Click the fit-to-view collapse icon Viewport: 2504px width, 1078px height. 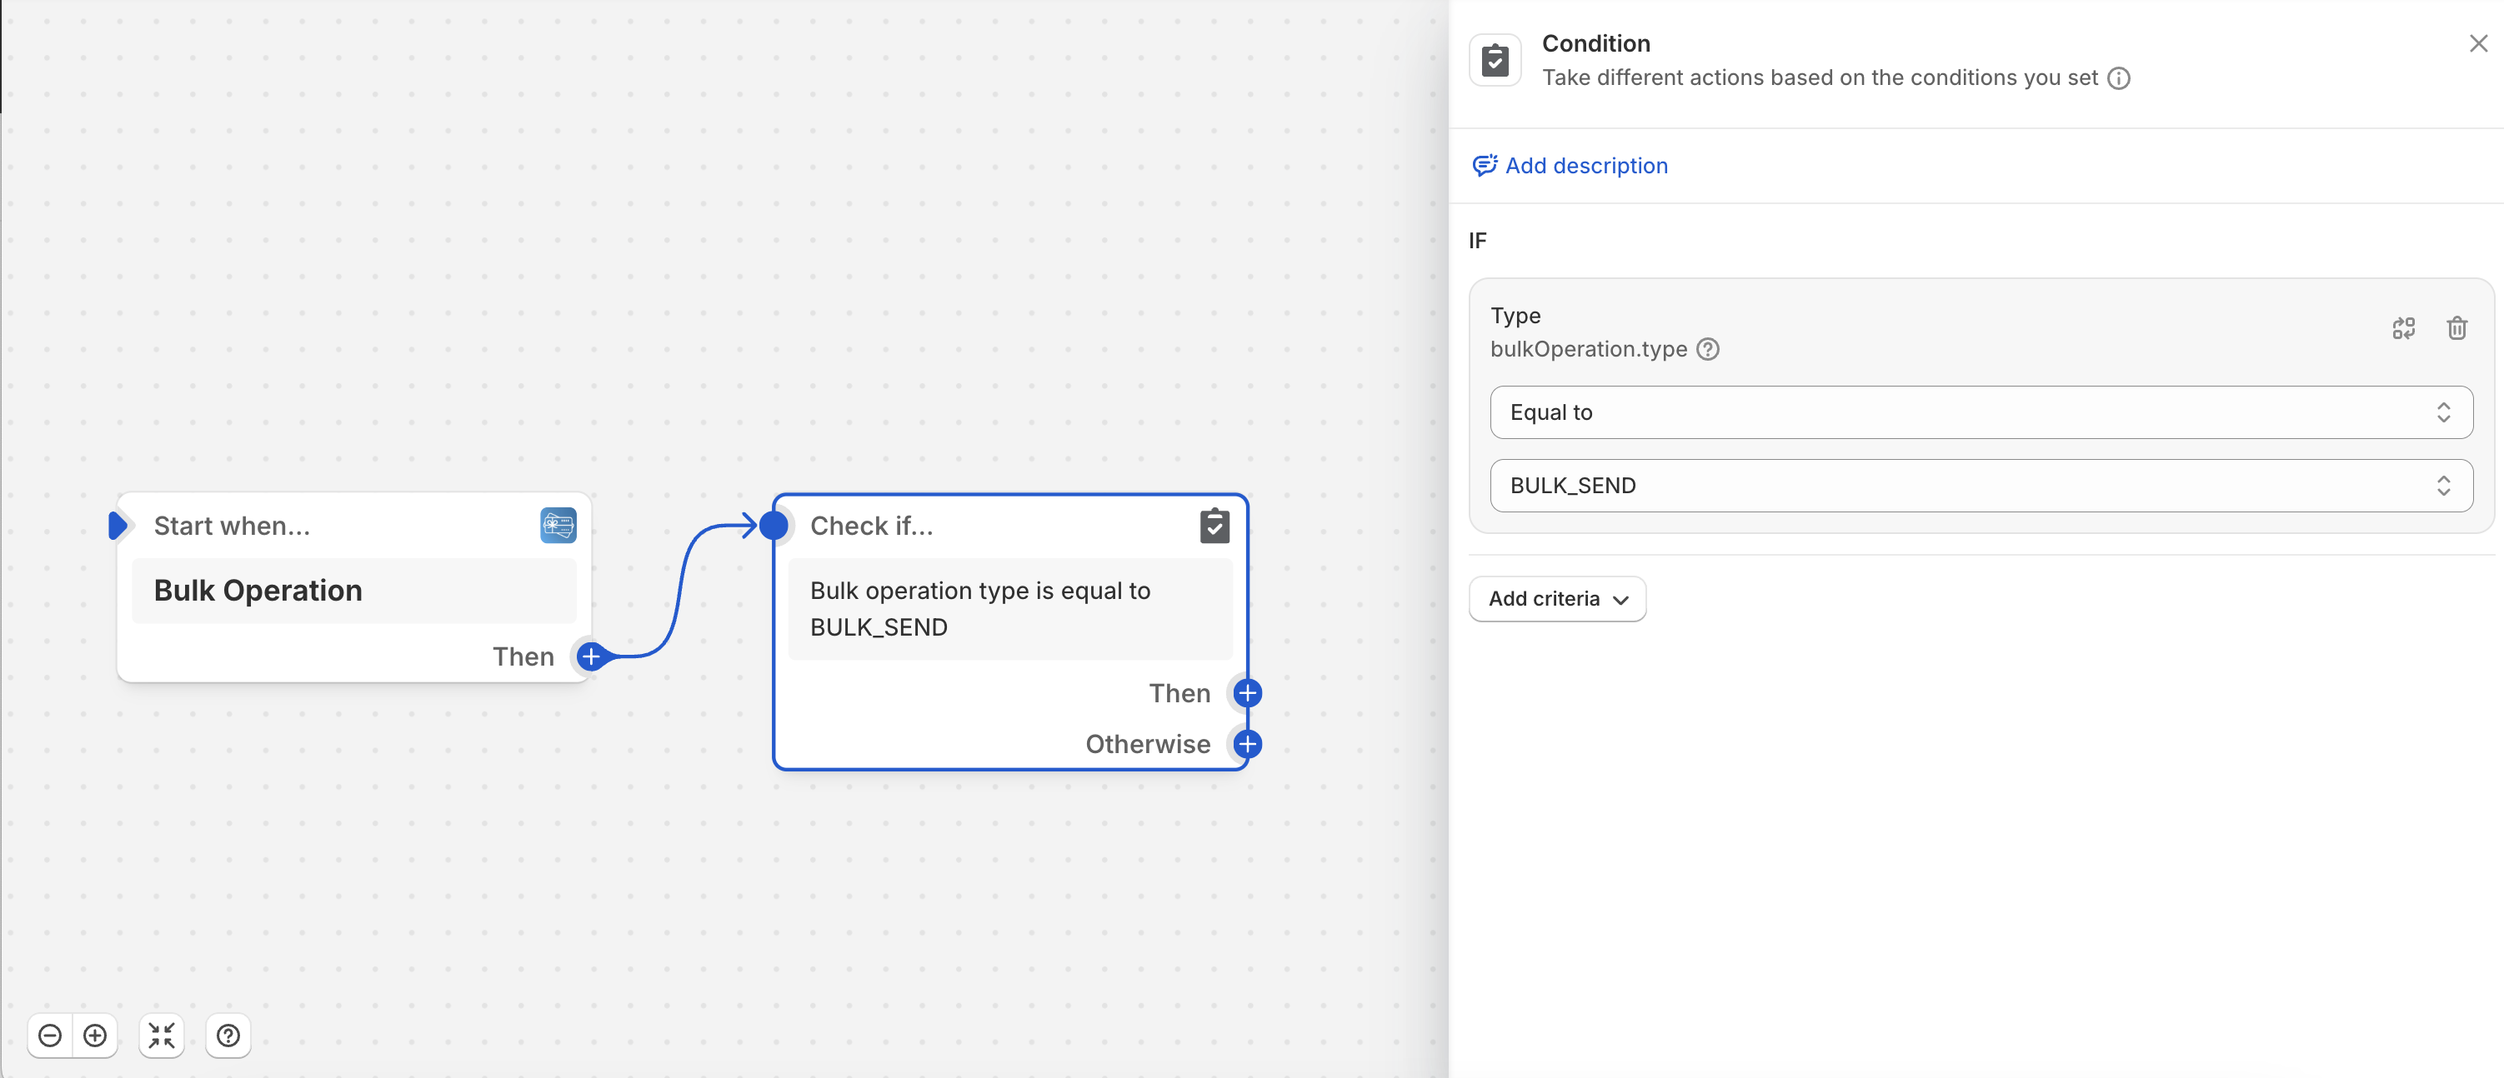[162, 1036]
